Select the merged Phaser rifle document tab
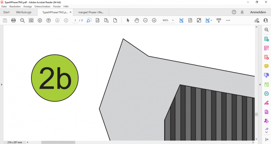Image resolution: width=271 pixels, height=144 pixels. (91, 12)
